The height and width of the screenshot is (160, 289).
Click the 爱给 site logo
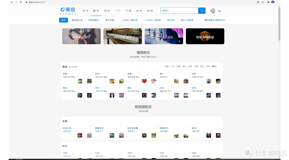click(x=68, y=11)
